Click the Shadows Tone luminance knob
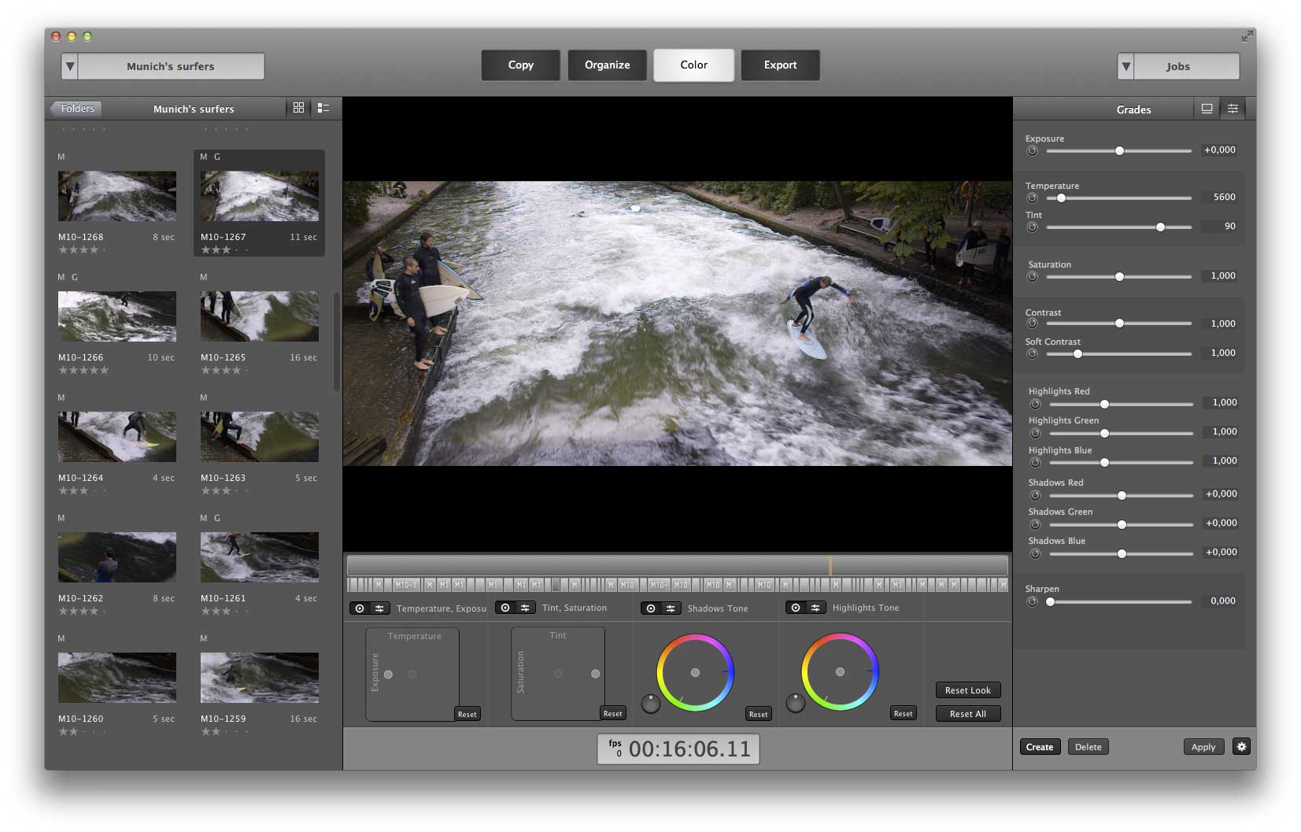1301x832 pixels. click(650, 703)
